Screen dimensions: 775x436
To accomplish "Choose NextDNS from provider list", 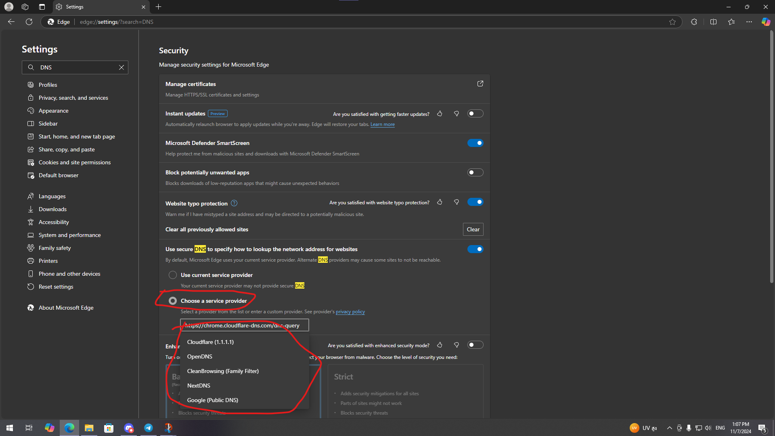I will click(x=245, y=386).
